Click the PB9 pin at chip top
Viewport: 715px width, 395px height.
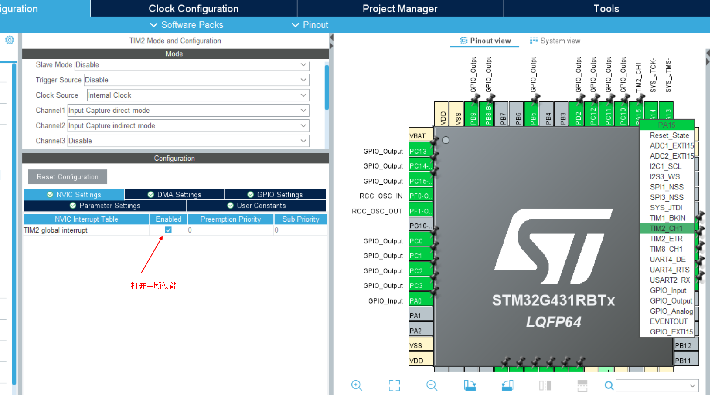coord(472,114)
